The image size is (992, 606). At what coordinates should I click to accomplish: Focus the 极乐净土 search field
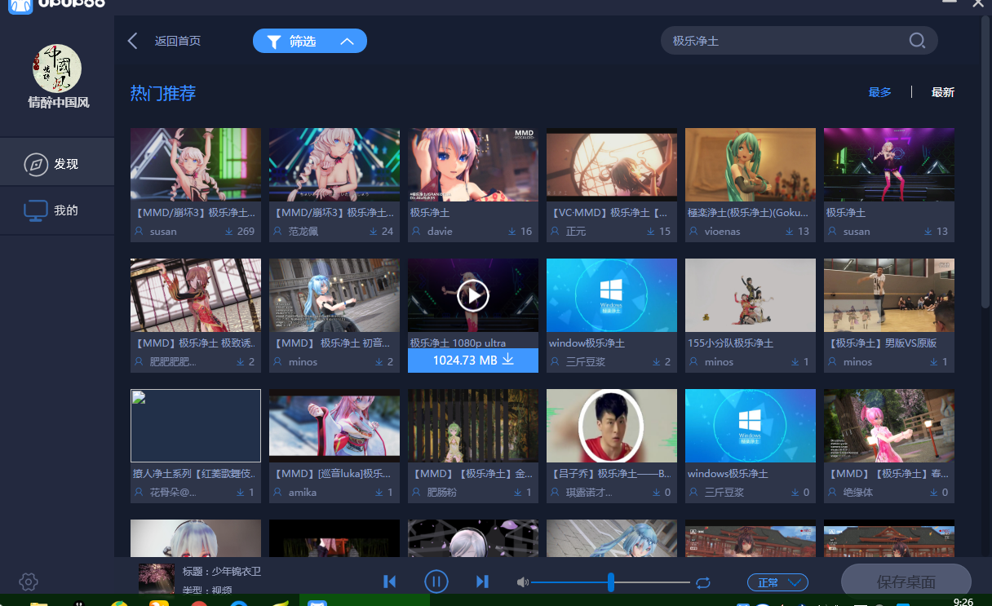click(799, 41)
